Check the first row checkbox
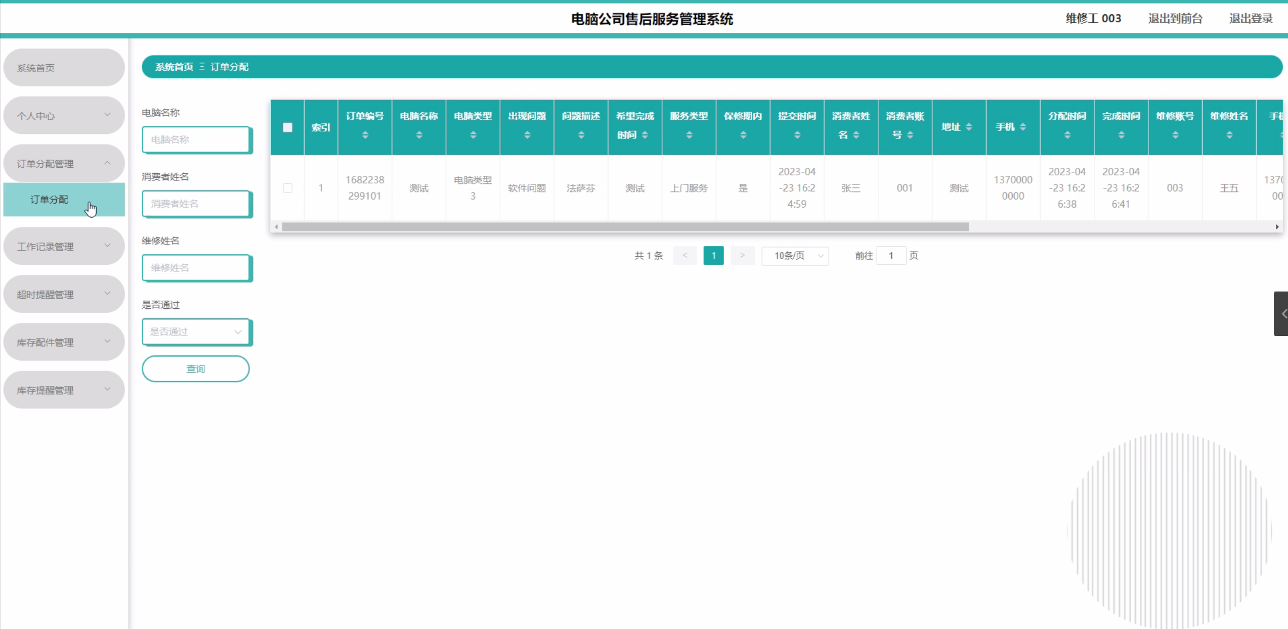The image size is (1288, 629). click(287, 188)
